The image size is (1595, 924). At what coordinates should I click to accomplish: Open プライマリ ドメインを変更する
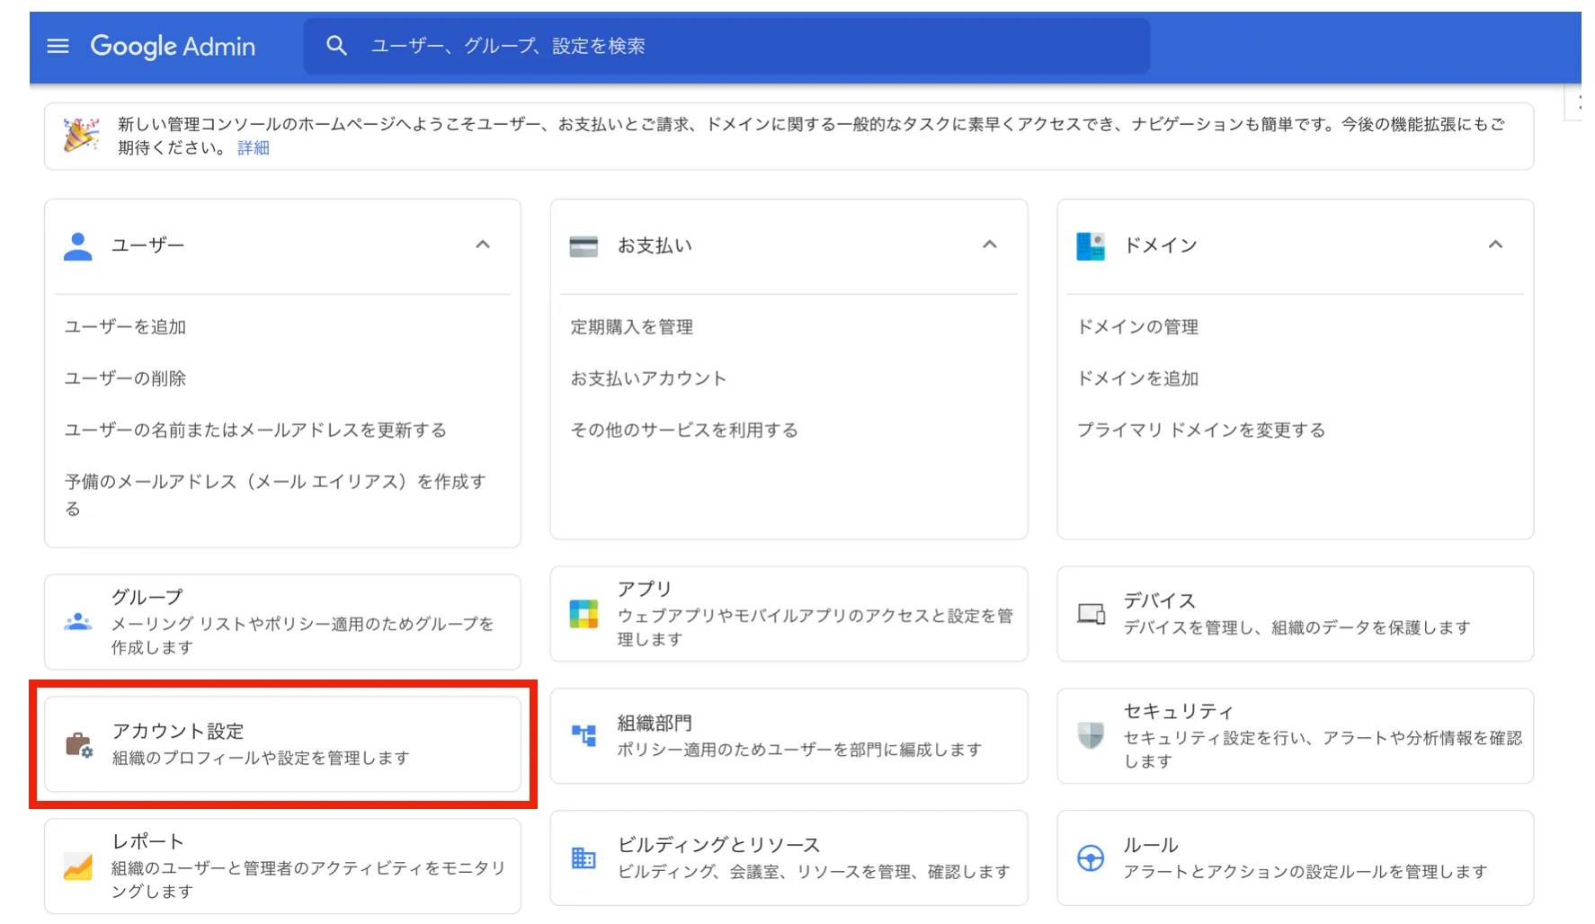pyautogui.click(x=1201, y=431)
